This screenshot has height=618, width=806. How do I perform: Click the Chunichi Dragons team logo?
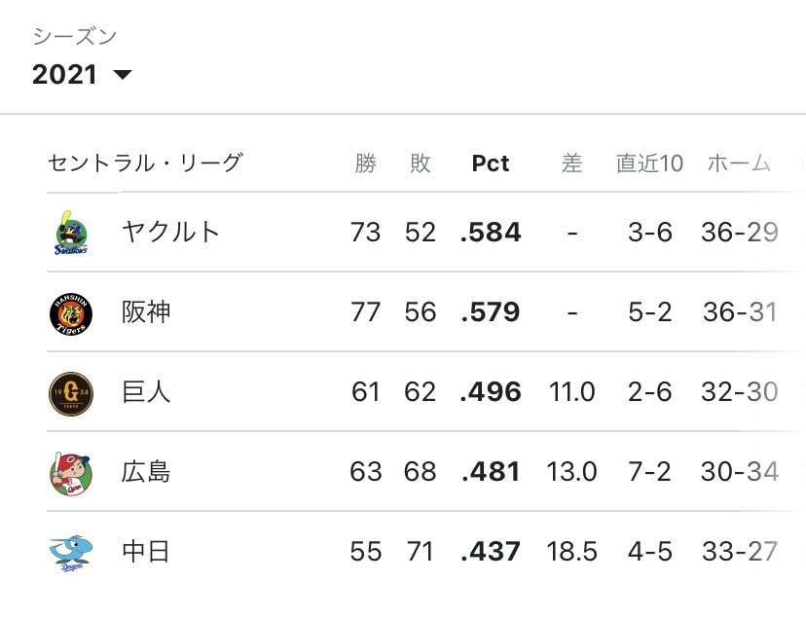click(x=70, y=552)
